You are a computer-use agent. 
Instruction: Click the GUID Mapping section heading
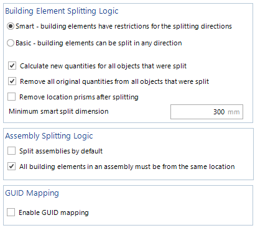(32, 193)
